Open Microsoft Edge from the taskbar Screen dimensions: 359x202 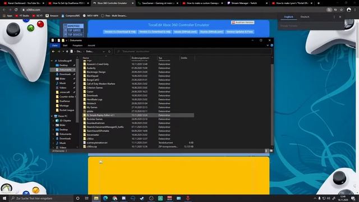click(x=105, y=198)
